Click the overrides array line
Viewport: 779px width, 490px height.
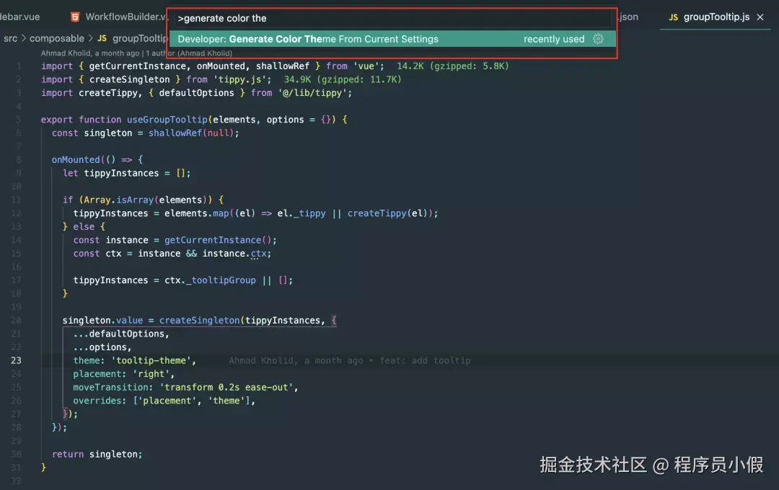coord(164,401)
